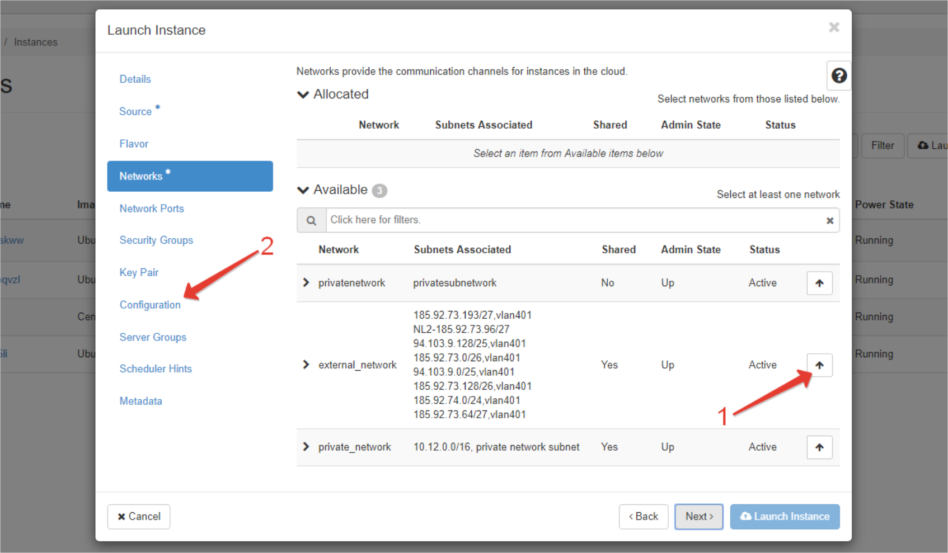948x553 pixels.
Task: Click the search magnifier icon
Action: pos(311,220)
